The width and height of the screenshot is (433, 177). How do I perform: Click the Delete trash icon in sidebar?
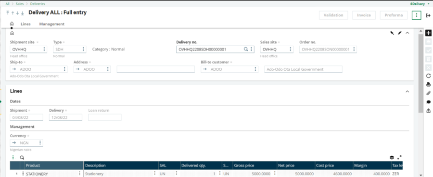(428, 59)
